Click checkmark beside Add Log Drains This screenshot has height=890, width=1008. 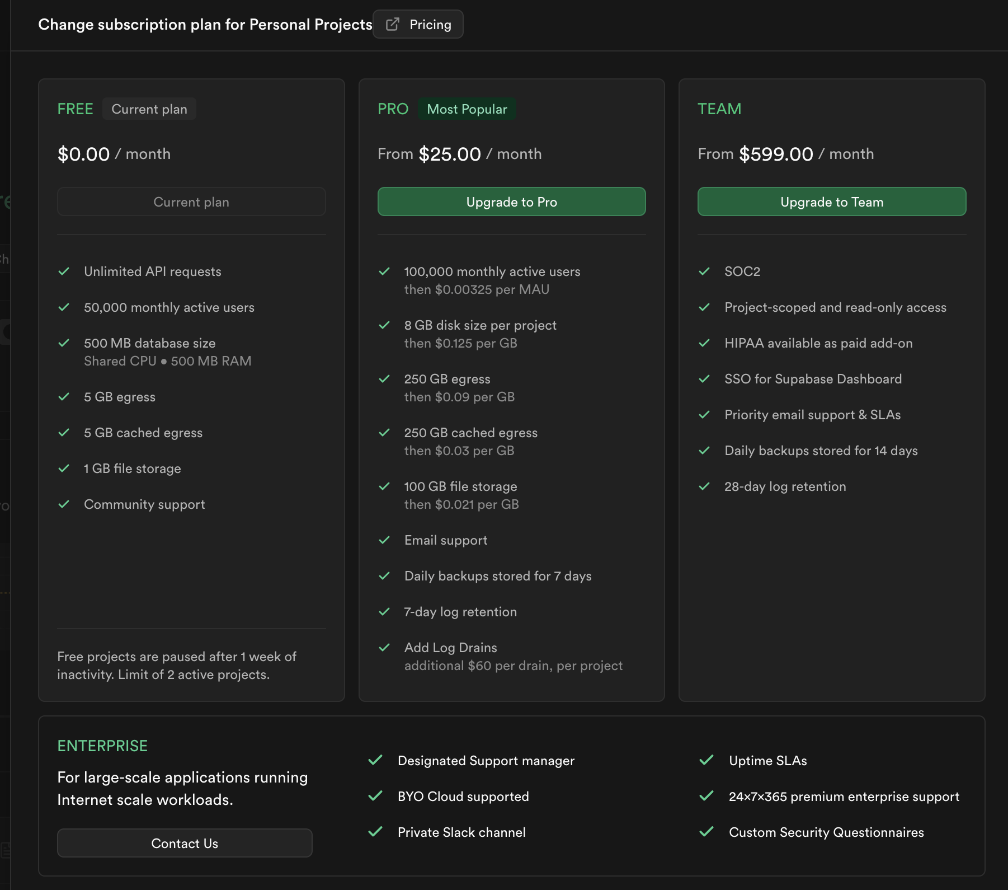click(384, 648)
